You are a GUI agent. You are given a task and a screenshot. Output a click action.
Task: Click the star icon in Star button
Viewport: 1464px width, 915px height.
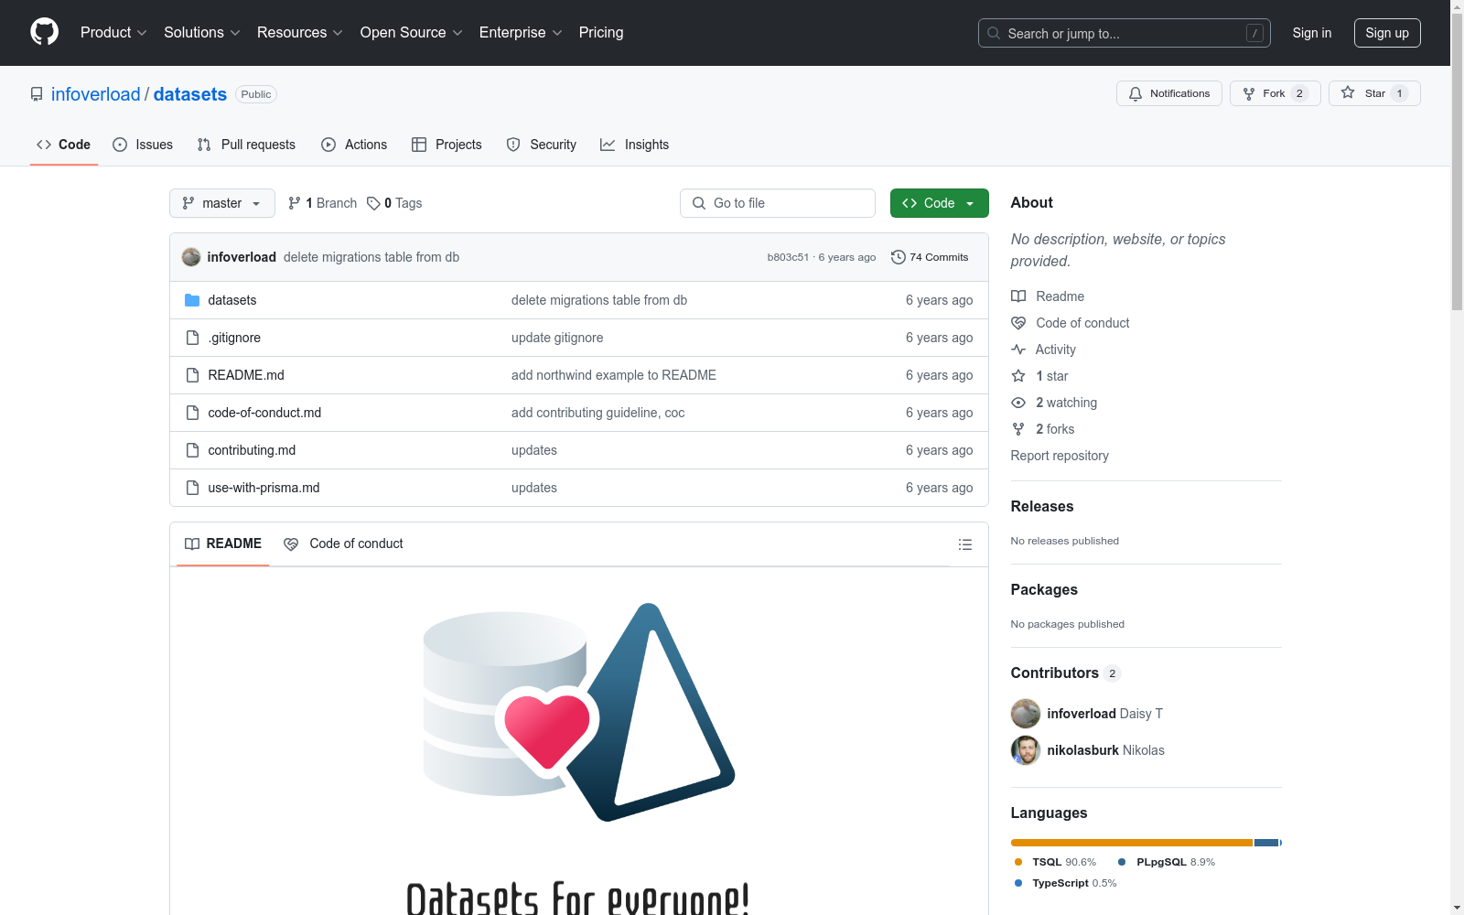[x=1348, y=92]
